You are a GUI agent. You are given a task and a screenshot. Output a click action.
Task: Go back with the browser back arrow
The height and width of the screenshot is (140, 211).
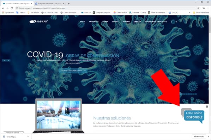3,8
